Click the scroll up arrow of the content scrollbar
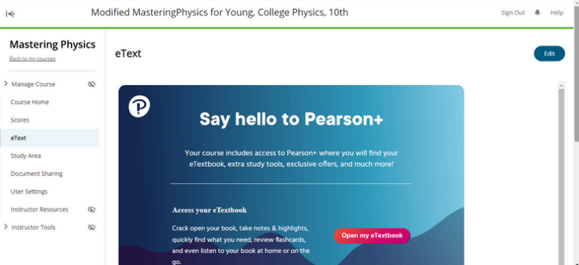This screenshot has height=265, width=579. pyautogui.click(x=561, y=85)
